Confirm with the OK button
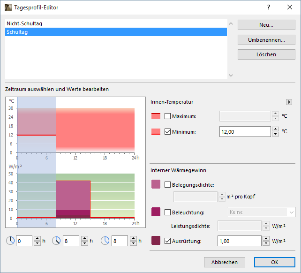 [x=274, y=262]
